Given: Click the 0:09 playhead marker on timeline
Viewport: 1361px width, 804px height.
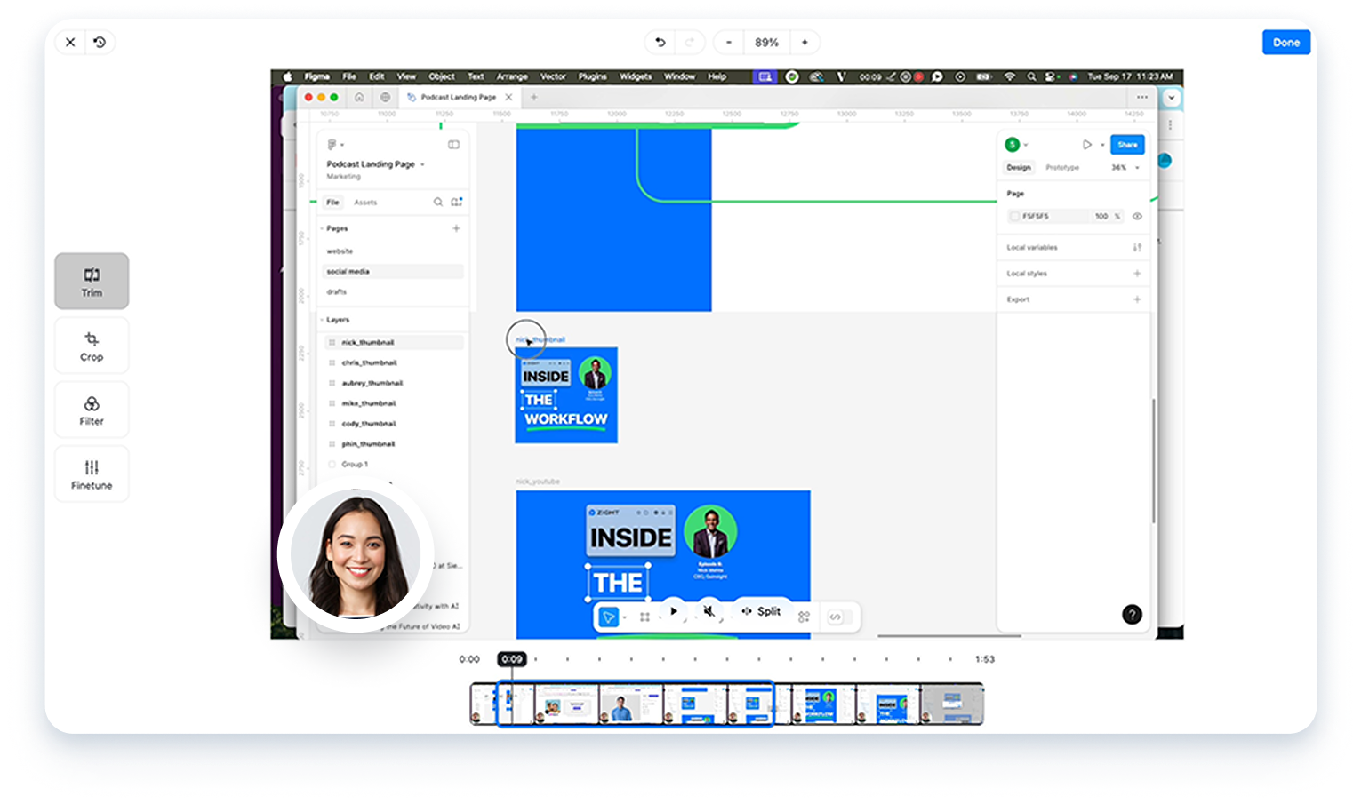Looking at the screenshot, I should (512, 659).
